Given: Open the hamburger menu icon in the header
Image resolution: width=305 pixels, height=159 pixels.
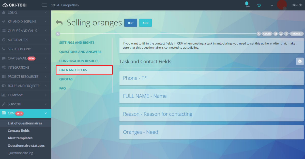Looking at the screenshot, I should coord(44,5).
